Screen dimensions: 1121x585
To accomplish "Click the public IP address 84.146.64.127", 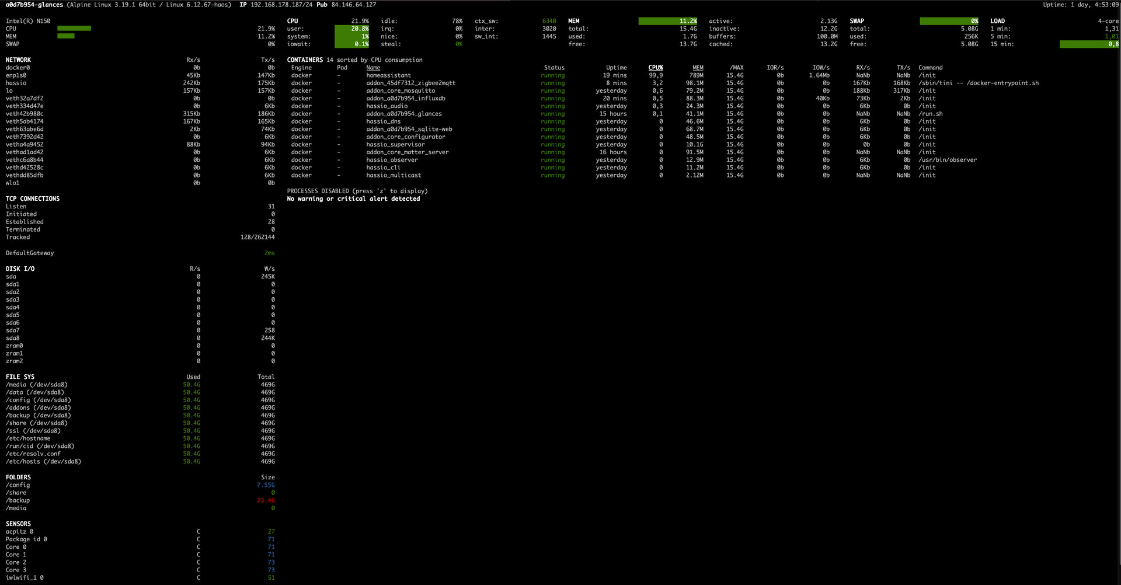I will (x=353, y=5).
